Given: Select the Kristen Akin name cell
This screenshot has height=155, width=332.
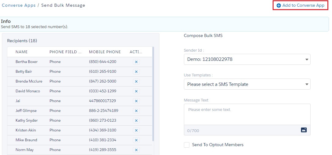Looking at the screenshot, I should point(26,130).
